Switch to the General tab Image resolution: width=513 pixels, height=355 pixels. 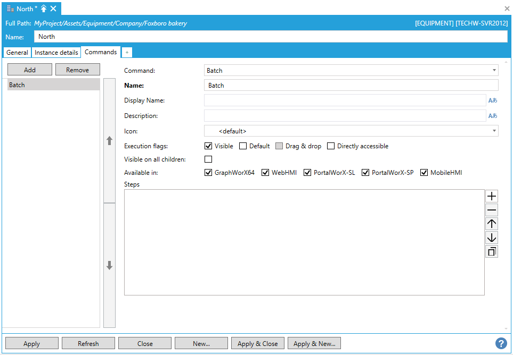click(x=17, y=53)
